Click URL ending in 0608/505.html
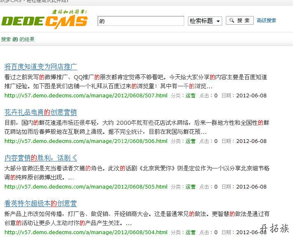293x237 pixels. (86, 187)
